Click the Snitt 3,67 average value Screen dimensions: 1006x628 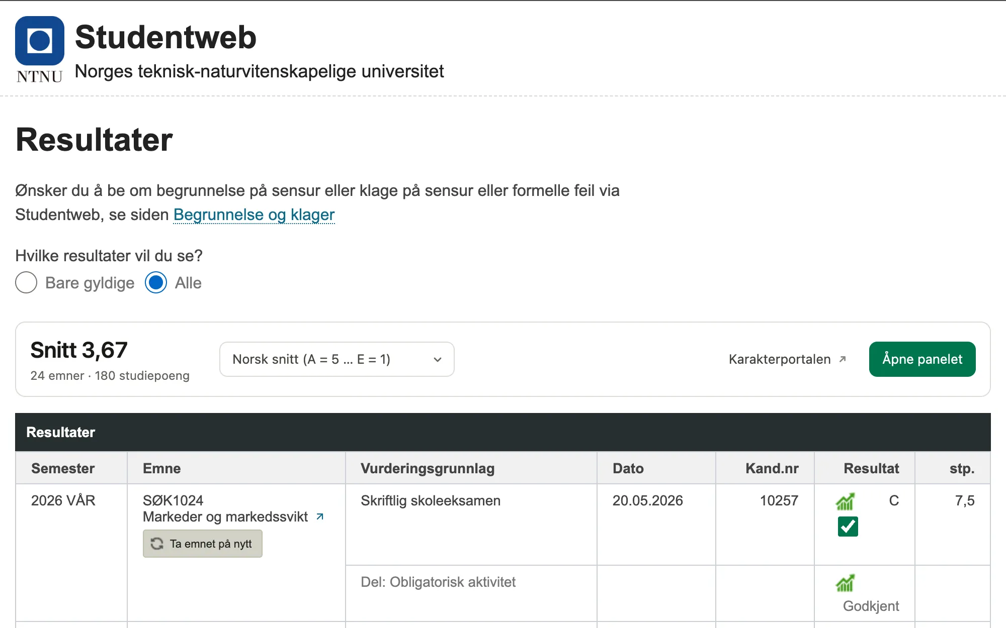(x=79, y=350)
